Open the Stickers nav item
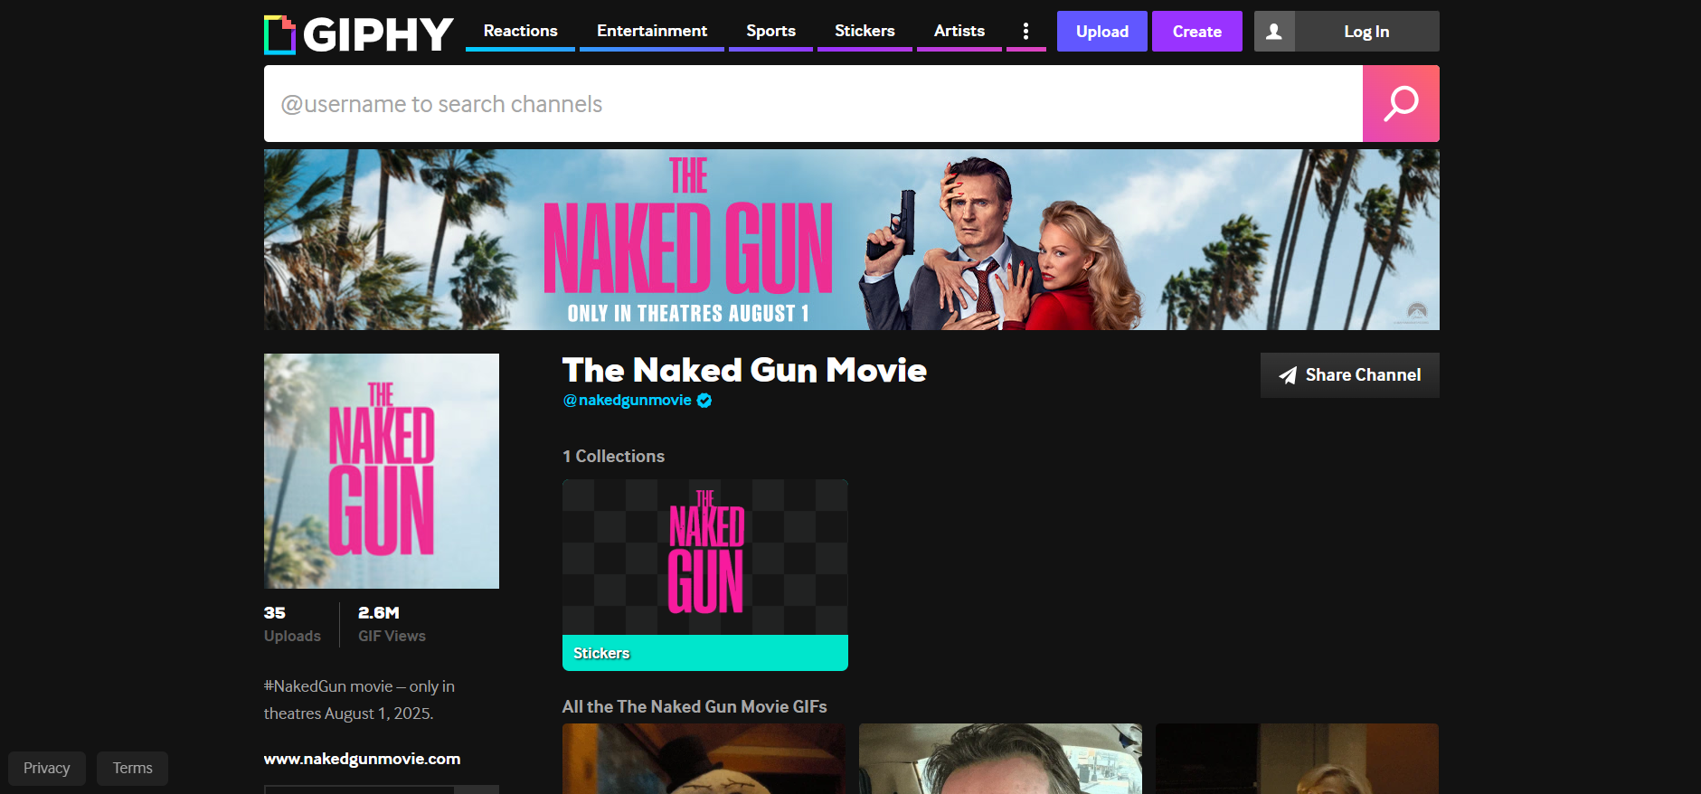The image size is (1701, 794). [865, 31]
